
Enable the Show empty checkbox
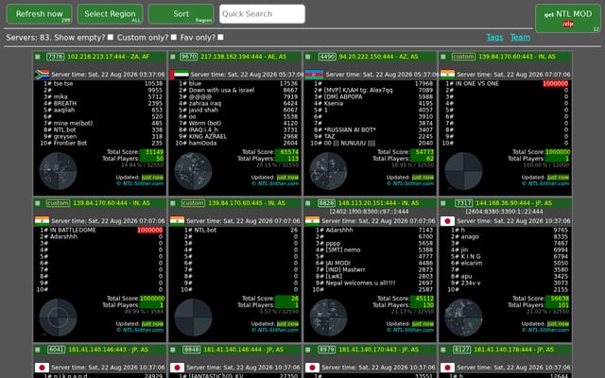pos(111,37)
